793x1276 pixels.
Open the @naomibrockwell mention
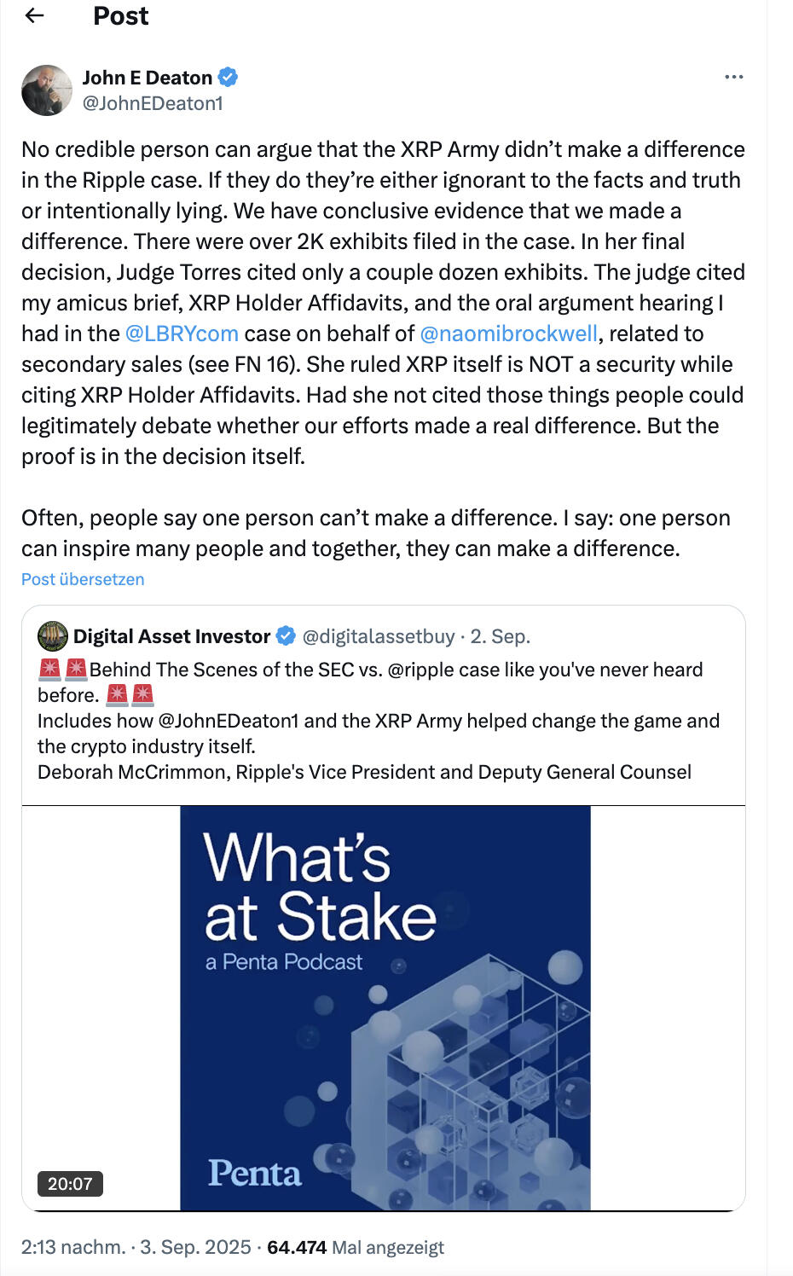[509, 333]
